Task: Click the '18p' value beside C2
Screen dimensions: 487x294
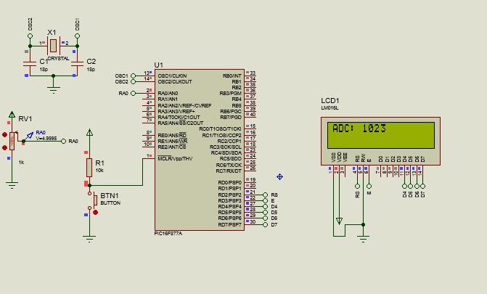Action: tap(91, 69)
